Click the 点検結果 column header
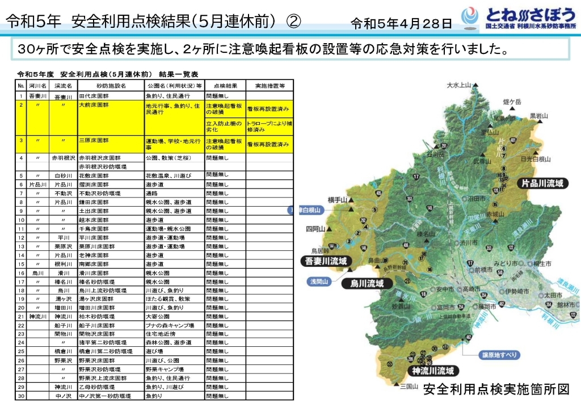Viewport: 581px width, 411px height. [225, 86]
